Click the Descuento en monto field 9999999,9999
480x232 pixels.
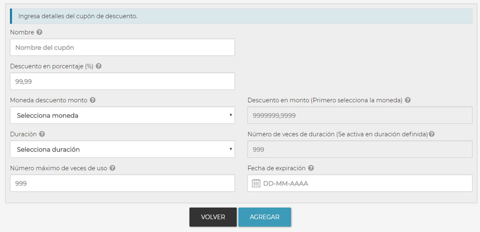click(360, 115)
